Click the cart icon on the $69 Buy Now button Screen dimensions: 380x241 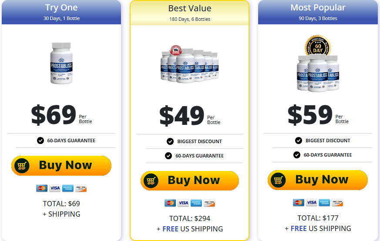[x=22, y=166]
